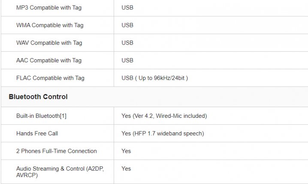Click the AAC Compatible with Tag label
Image resolution: width=308 pixels, height=184 pixels.
tap(49, 61)
